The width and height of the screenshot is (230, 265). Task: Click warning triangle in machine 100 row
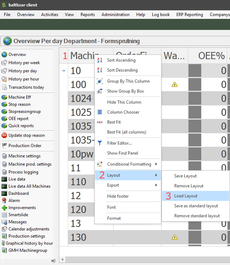coord(174,85)
